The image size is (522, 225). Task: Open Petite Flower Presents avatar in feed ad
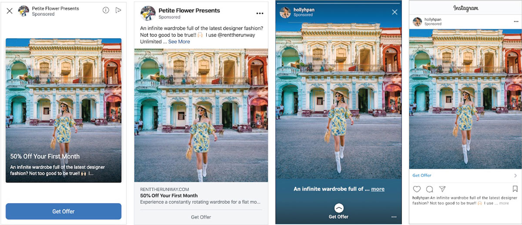tap(148, 13)
